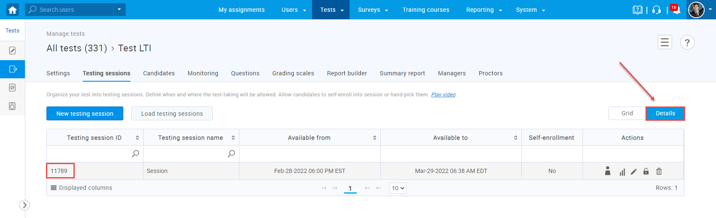Open session candidates via person icon
716x218 pixels.
pos(608,171)
